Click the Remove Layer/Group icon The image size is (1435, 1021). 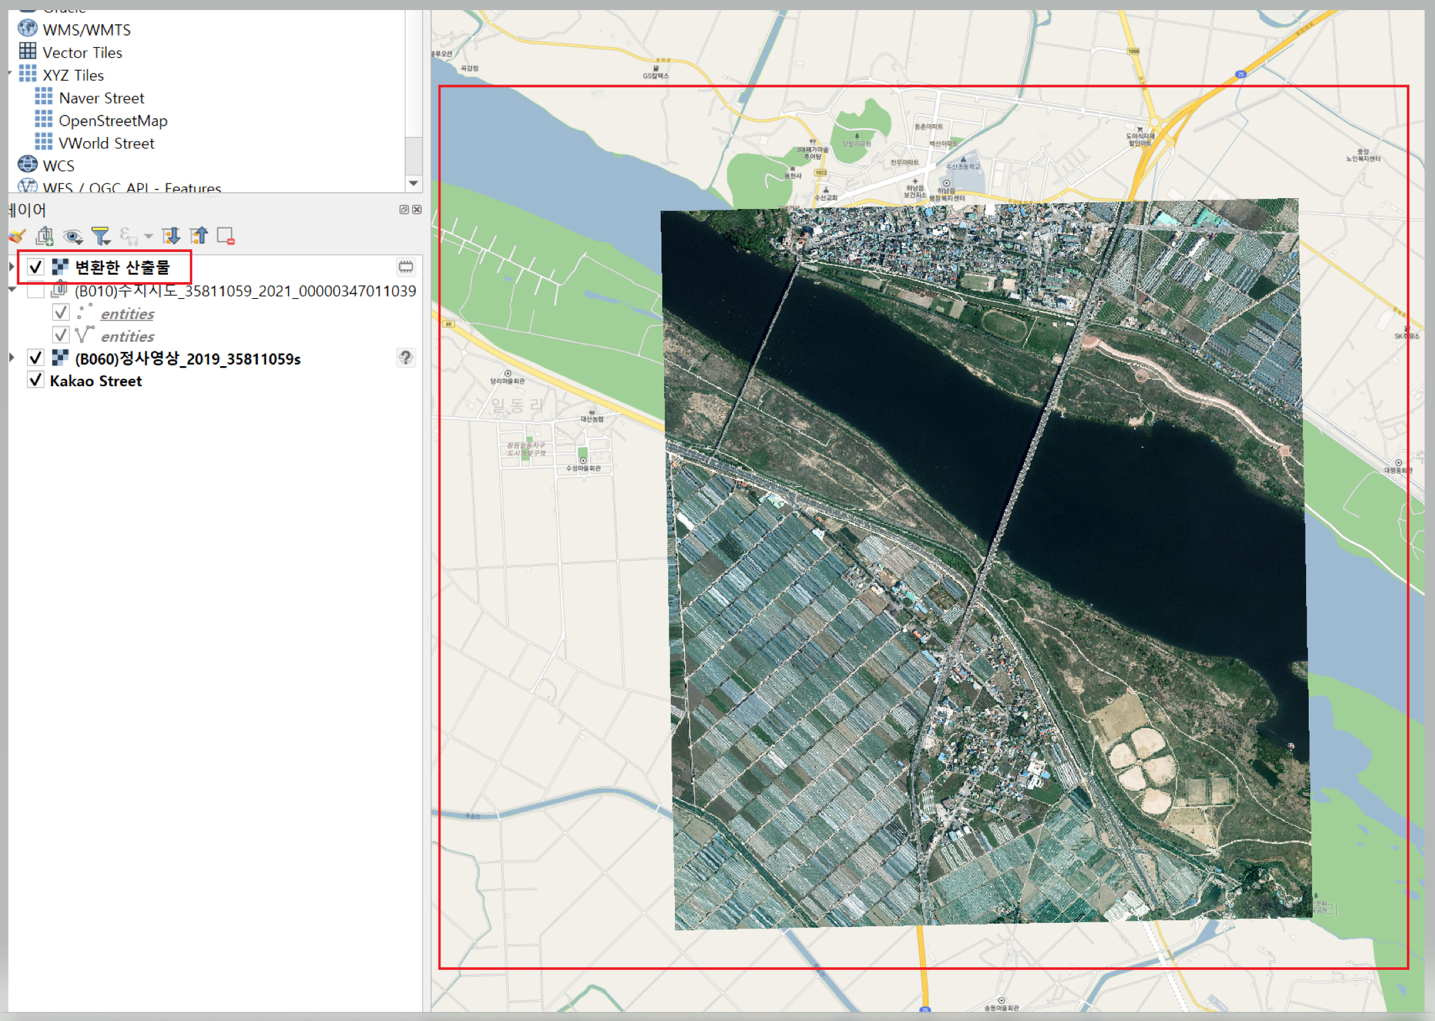[x=226, y=236]
